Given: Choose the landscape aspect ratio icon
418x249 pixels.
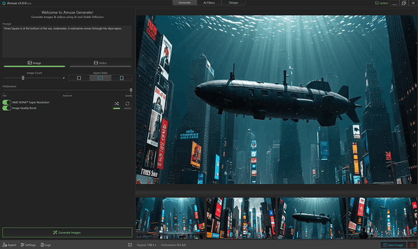Looking at the screenshot, I should (100, 78).
